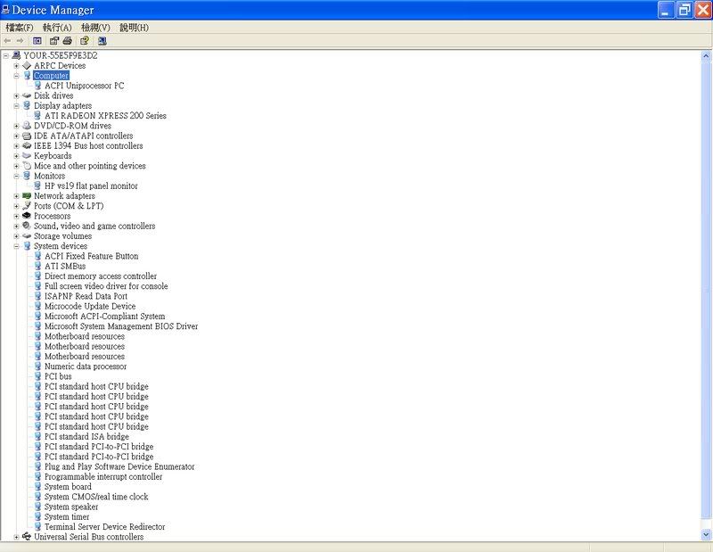
Task: Select Plug and Play Software Device Enumerator
Action: coord(119,466)
